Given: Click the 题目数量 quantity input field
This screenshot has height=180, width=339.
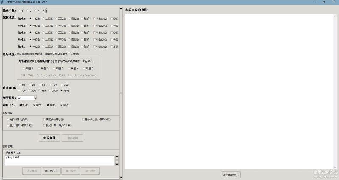Looking at the screenshot, I should (x=25, y=98).
